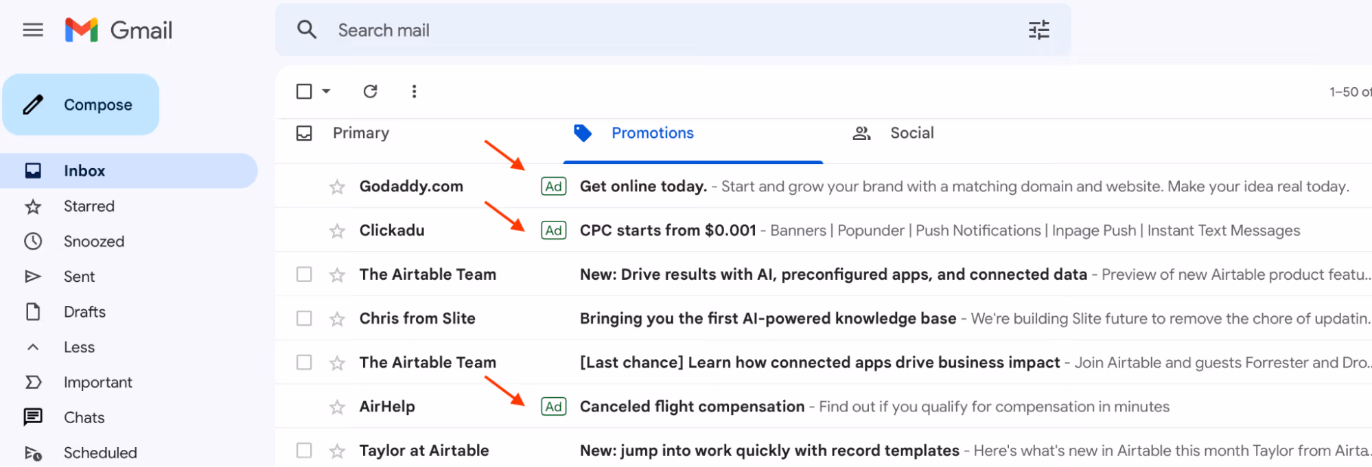1372x467 pixels.
Task: Select the first Airtable Team email checkbox
Action: click(x=304, y=274)
